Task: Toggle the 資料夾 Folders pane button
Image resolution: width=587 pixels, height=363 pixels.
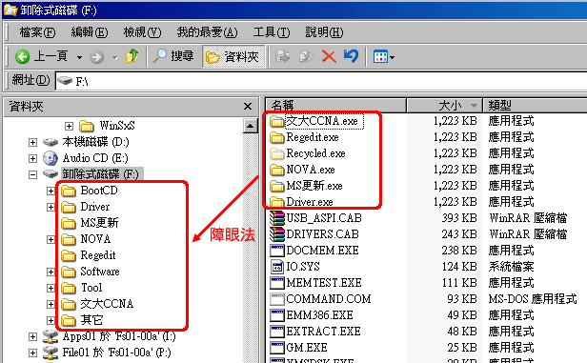Action: click(233, 57)
